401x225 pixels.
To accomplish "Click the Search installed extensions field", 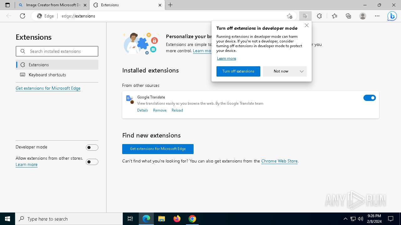I will pos(57,51).
